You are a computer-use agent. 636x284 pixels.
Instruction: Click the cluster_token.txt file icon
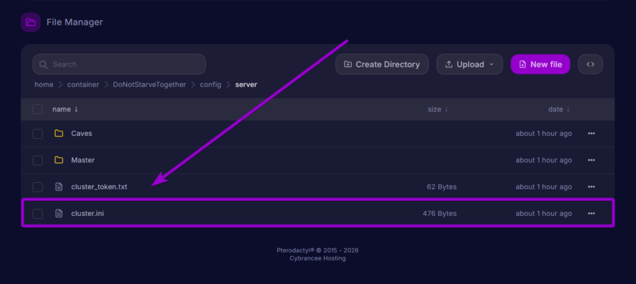click(x=59, y=187)
